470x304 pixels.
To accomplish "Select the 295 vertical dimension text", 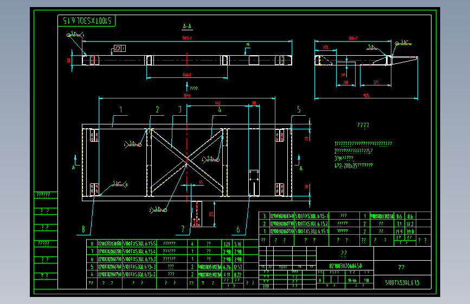I will 211,214.
